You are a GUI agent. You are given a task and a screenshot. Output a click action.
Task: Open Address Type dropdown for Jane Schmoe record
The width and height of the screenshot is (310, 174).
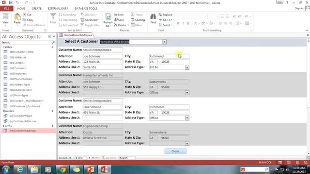coord(187,118)
